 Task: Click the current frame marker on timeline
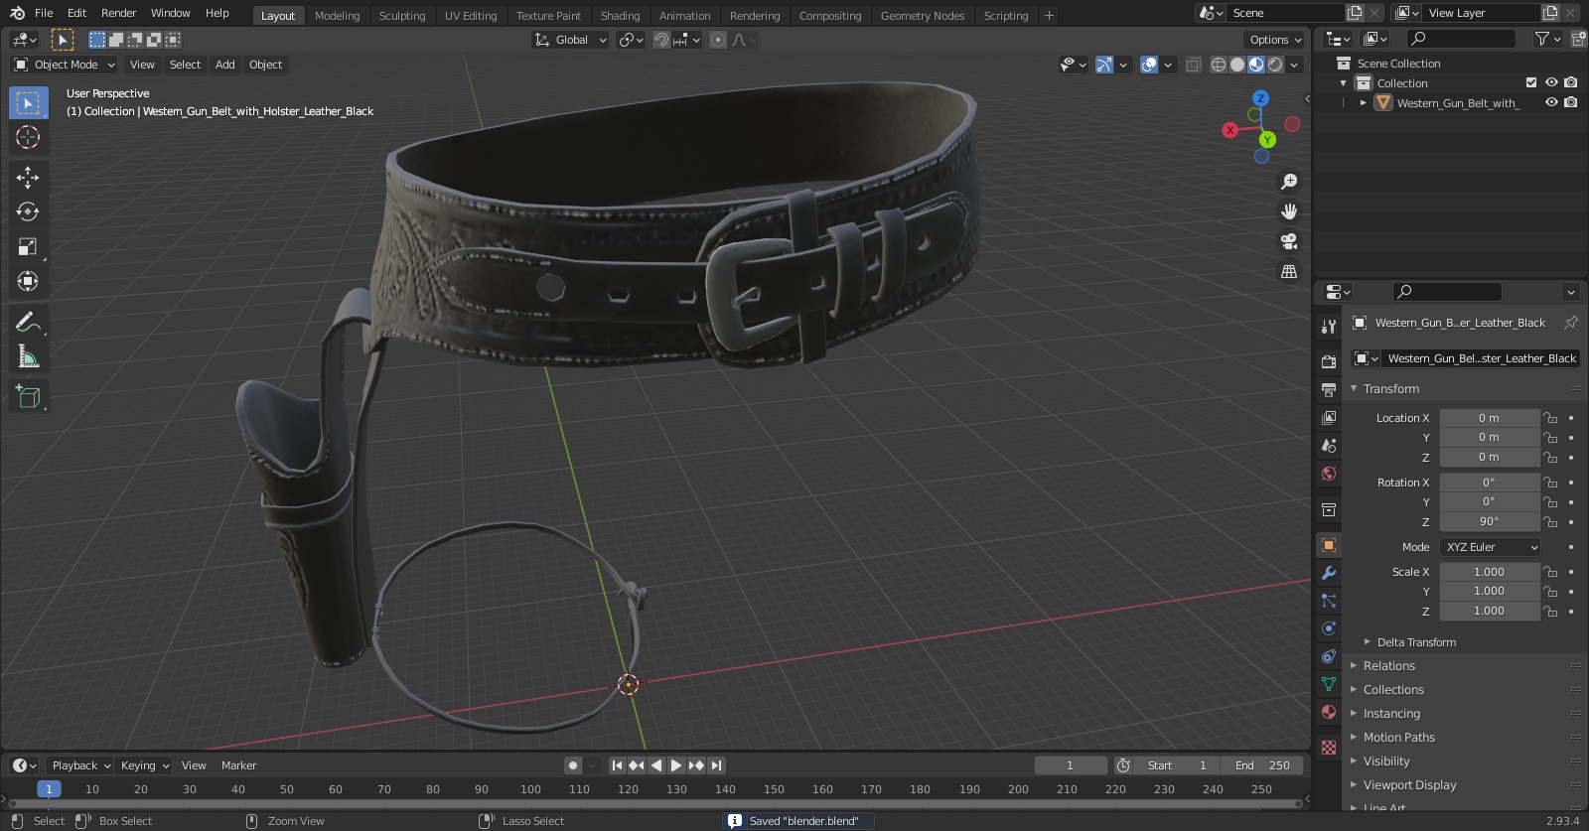[x=49, y=789]
